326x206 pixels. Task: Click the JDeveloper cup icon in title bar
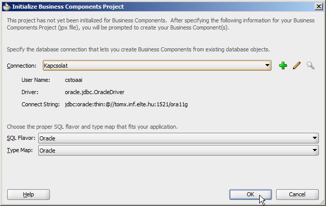point(7,7)
